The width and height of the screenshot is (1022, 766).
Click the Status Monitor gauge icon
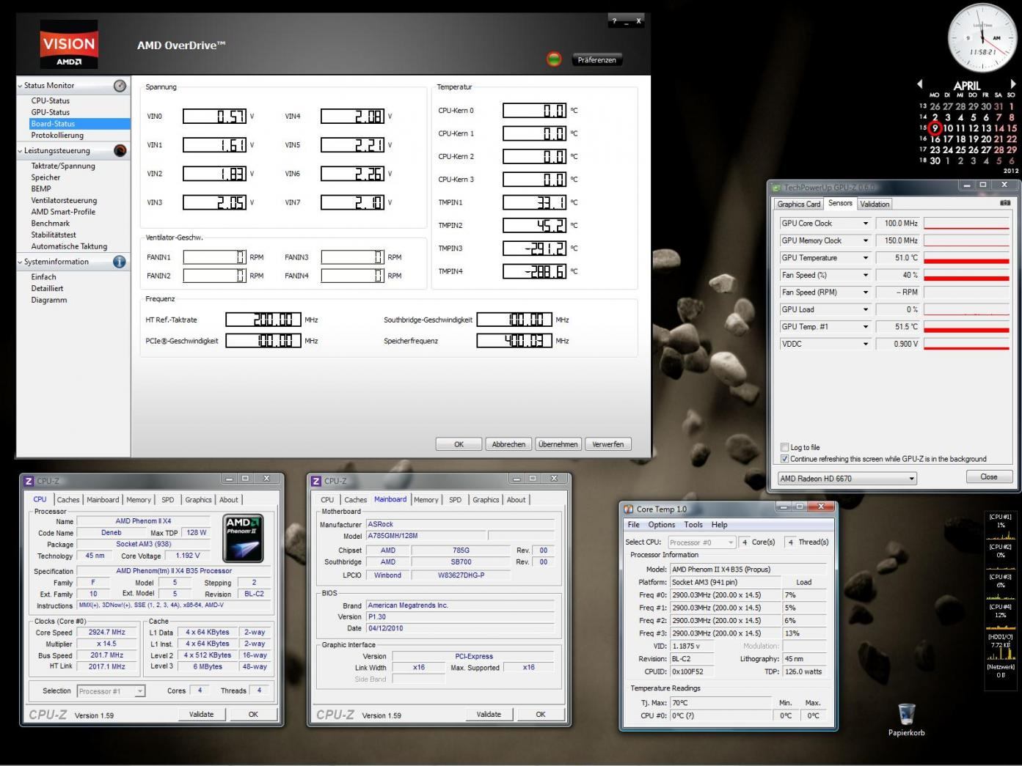click(120, 86)
